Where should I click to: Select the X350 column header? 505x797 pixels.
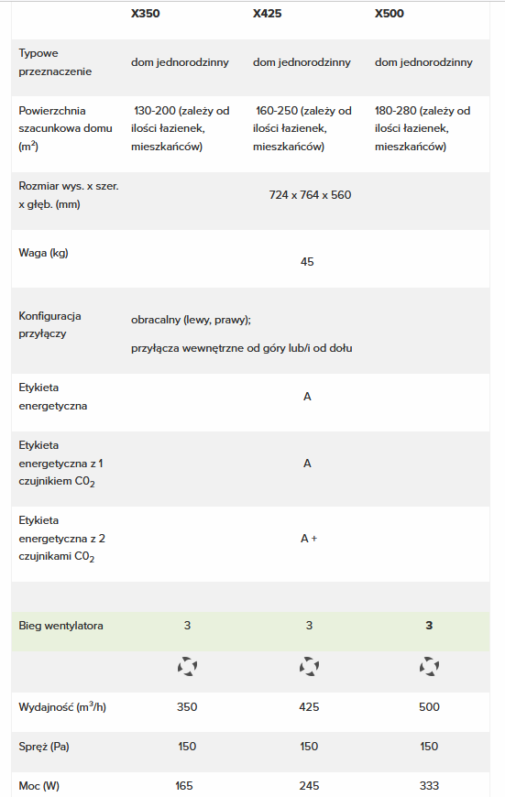click(146, 14)
